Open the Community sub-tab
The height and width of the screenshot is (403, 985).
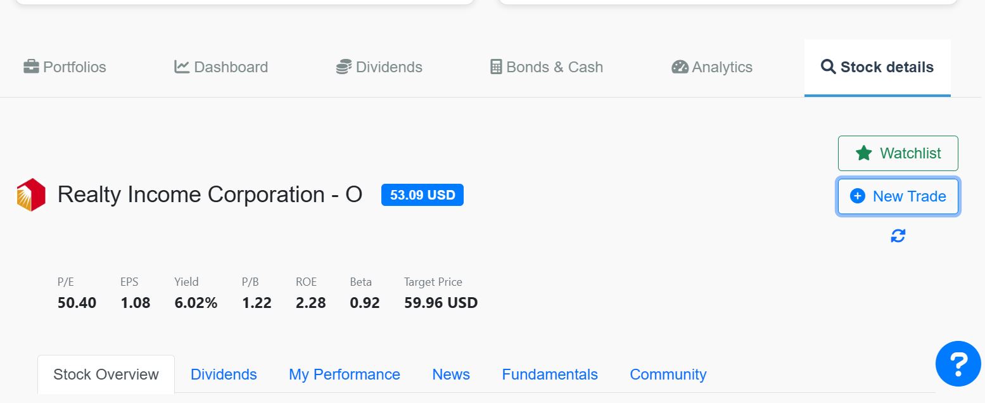[668, 374]
